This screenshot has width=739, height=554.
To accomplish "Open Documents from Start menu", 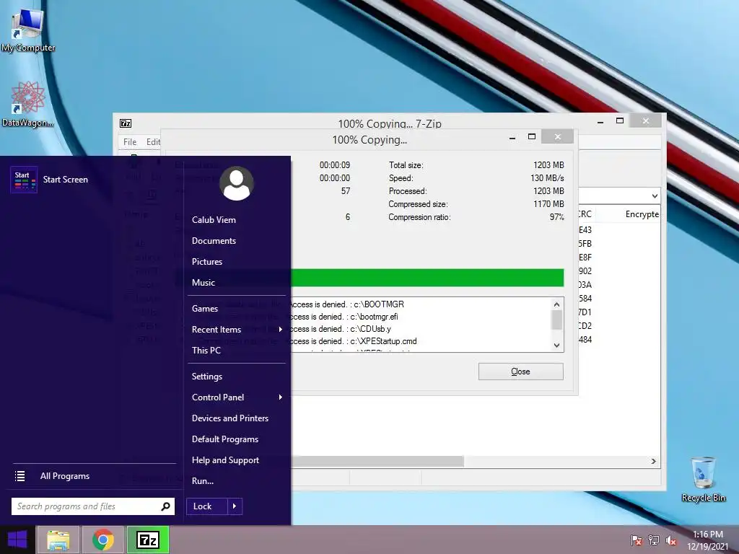I will [x=214, y=241].
